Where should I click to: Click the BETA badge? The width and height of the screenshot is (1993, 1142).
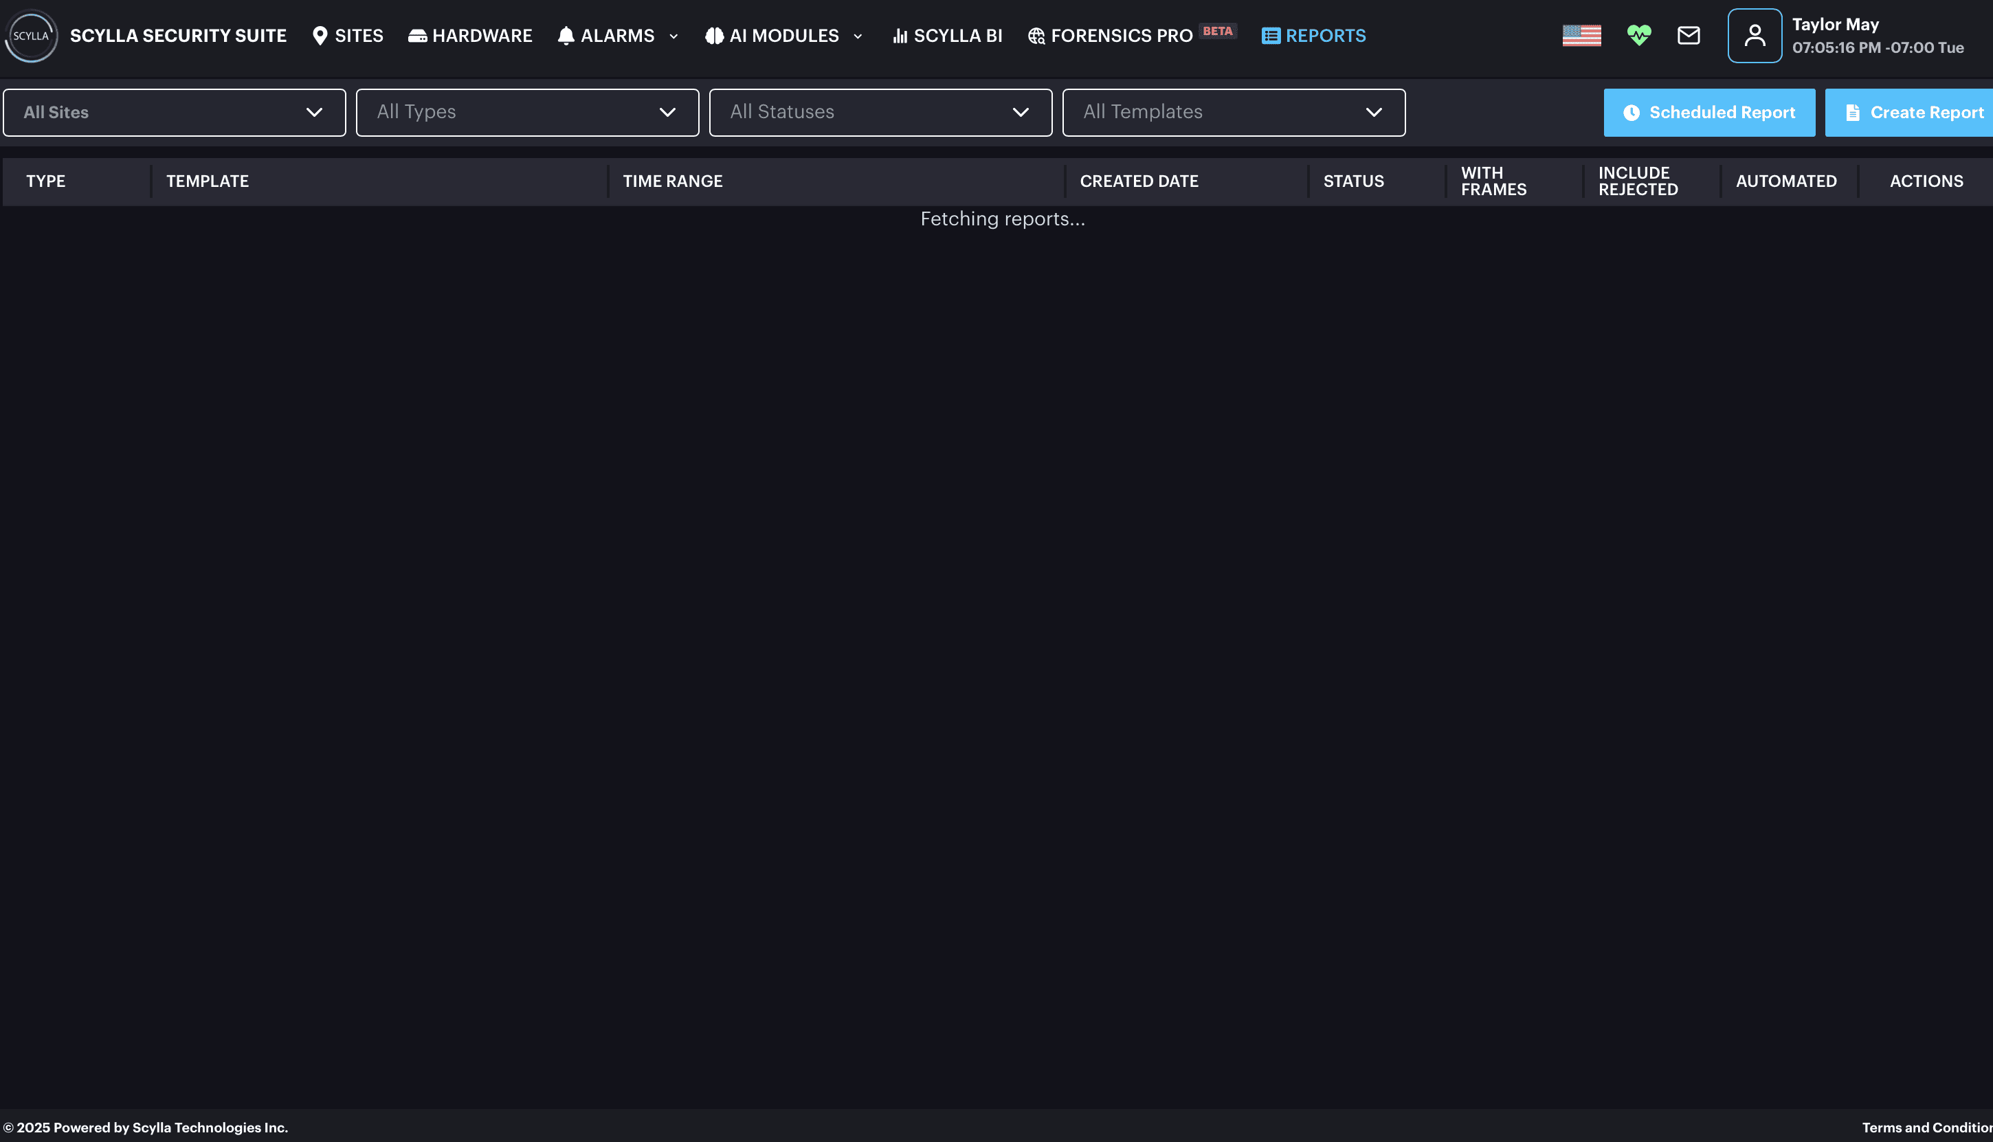[1217, 31]
